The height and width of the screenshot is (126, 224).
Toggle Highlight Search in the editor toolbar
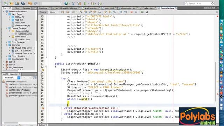[95, 12]
